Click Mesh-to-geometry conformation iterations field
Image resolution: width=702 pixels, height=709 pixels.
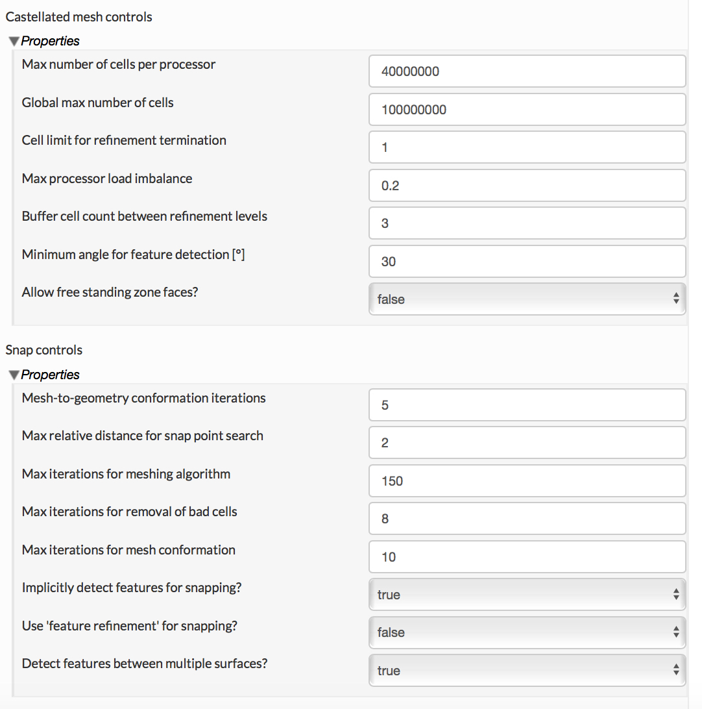tap(527, 405)
